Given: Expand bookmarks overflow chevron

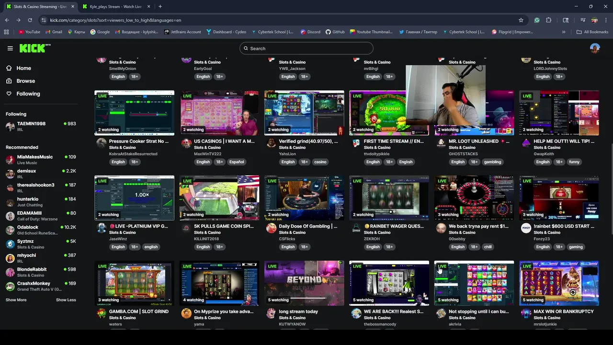Looking at the screenshot, I should point(564,32).
